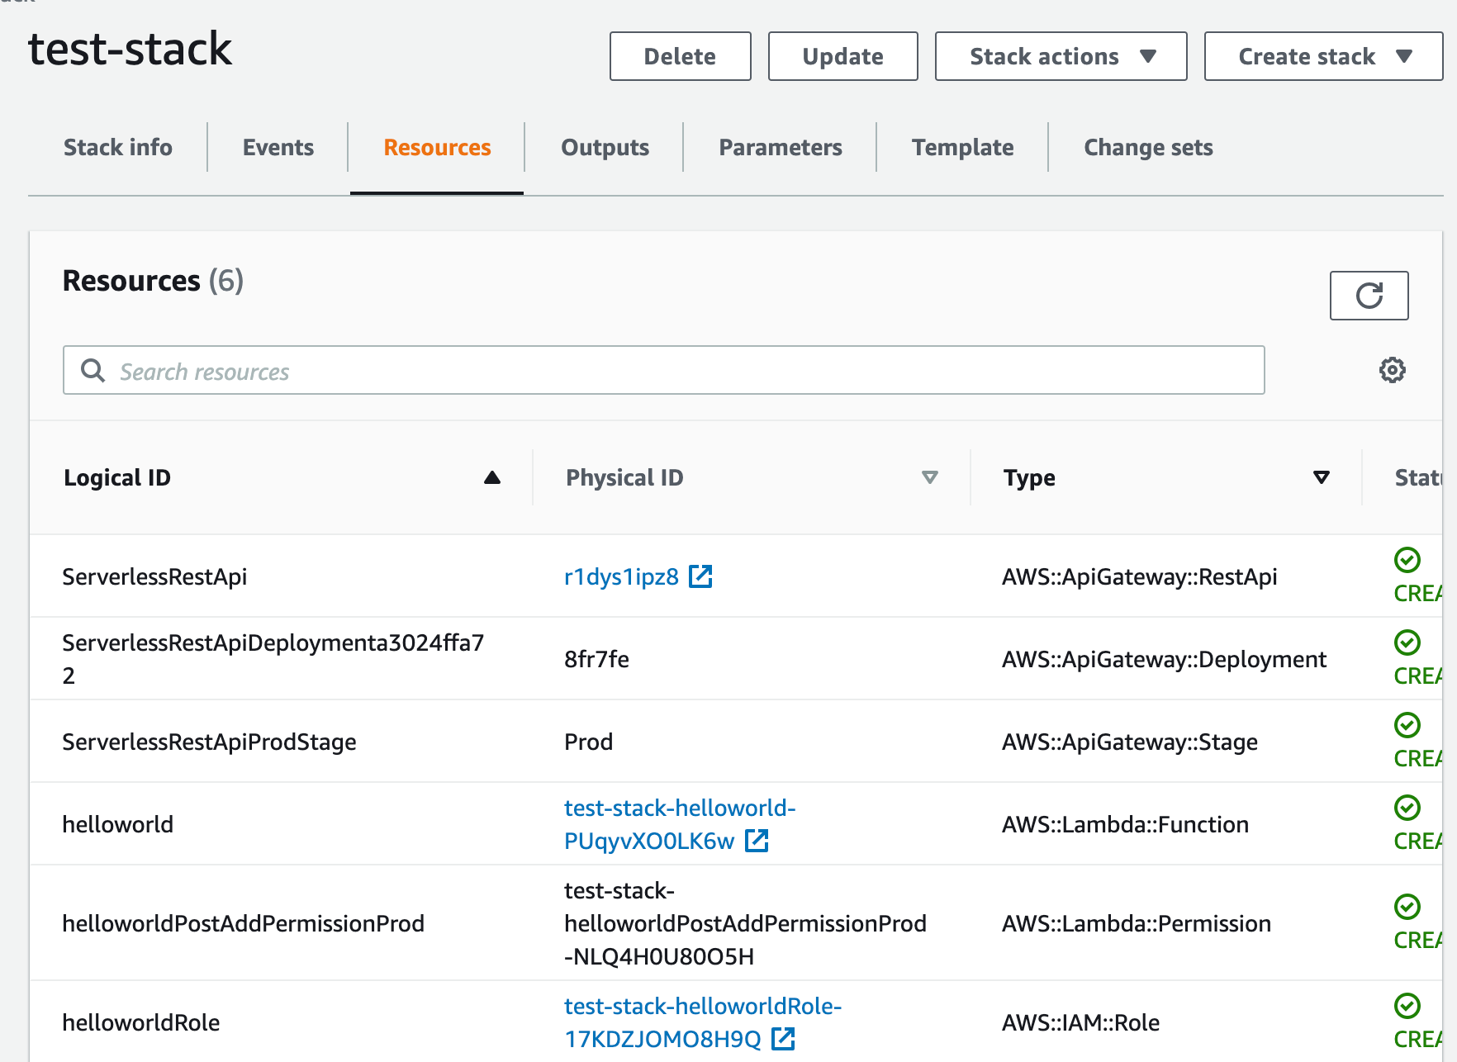Click helloworld row green status icon

(x=1407, y=808)
